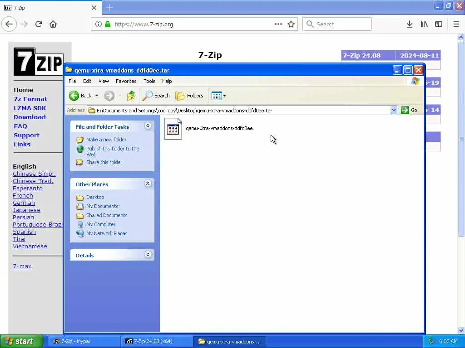The width and height of the screenshot is (465, 348).
Task: Open the Back history dropdown arrow
Action: tap(97, 96)
